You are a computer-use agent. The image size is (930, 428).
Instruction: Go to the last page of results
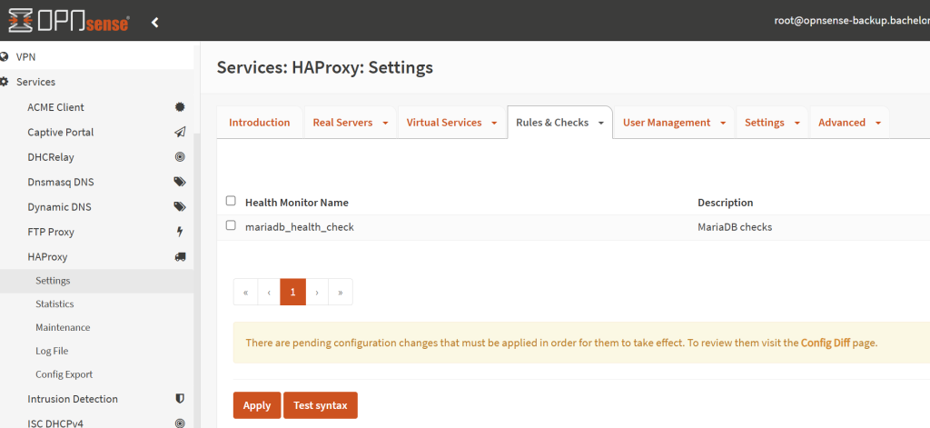(x=341, y=293)
